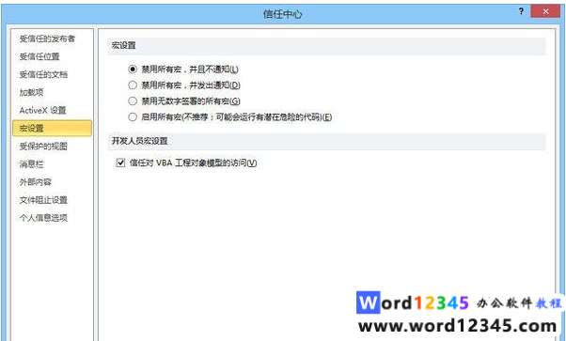This screenshot has width=566, height=341.
Task: Switch to 受信任的文档 category
Action: [x=43, y=75]
